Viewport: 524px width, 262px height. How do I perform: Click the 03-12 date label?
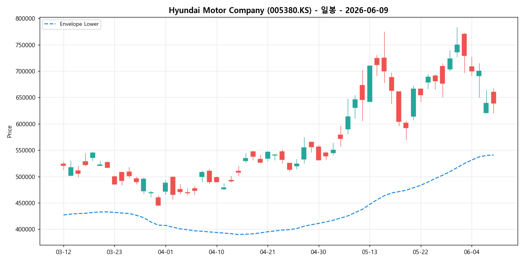[x=64, y=252]
